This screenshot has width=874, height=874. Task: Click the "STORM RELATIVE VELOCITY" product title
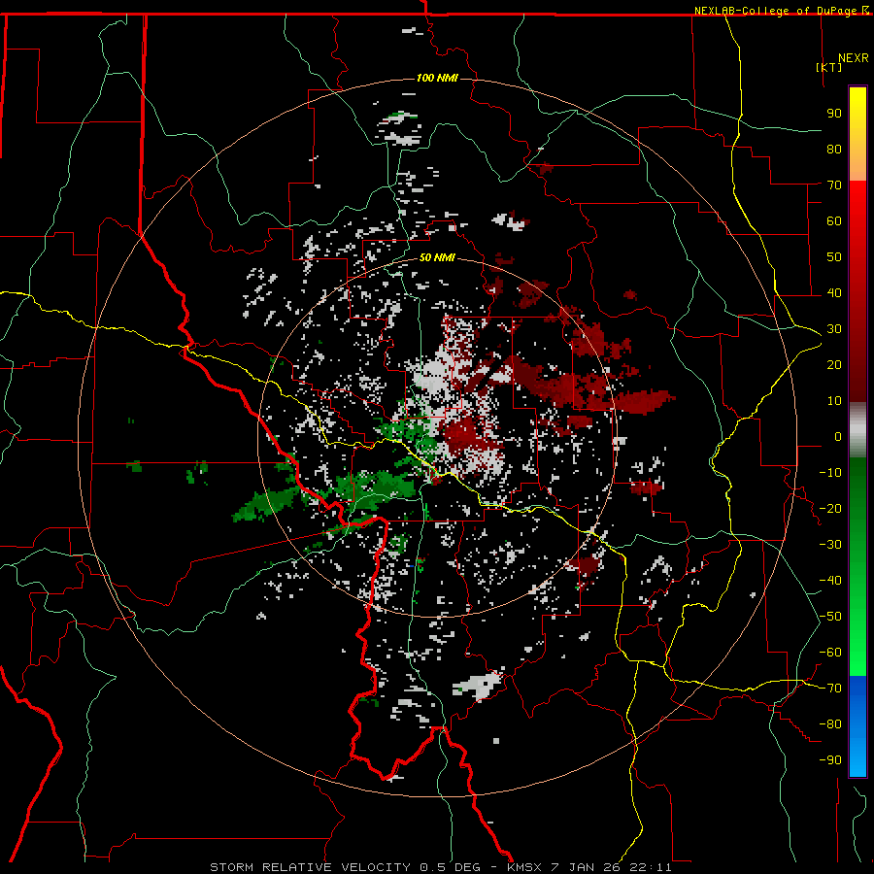(x=310, y=867)
